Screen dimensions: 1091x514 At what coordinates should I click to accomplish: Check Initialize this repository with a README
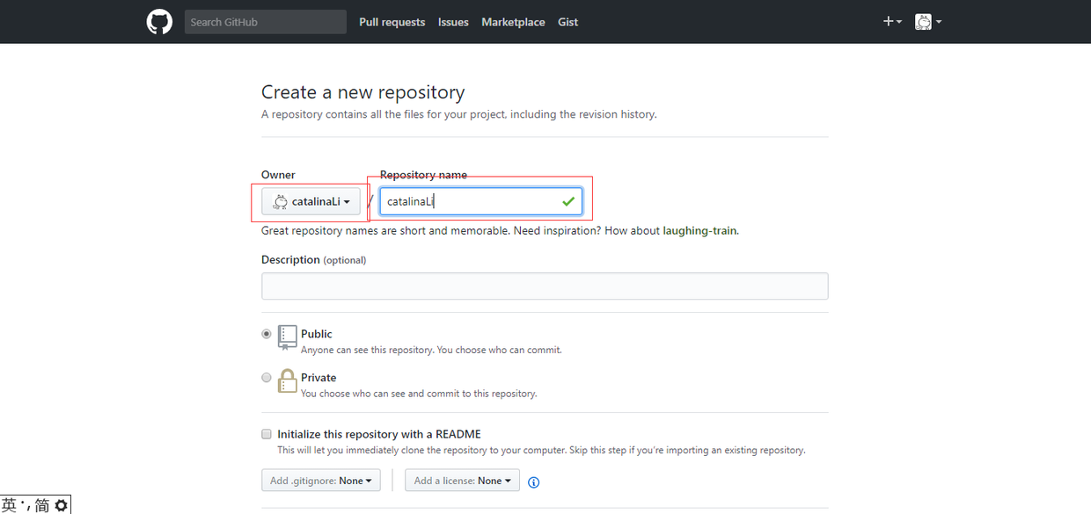tap(267, 434)
